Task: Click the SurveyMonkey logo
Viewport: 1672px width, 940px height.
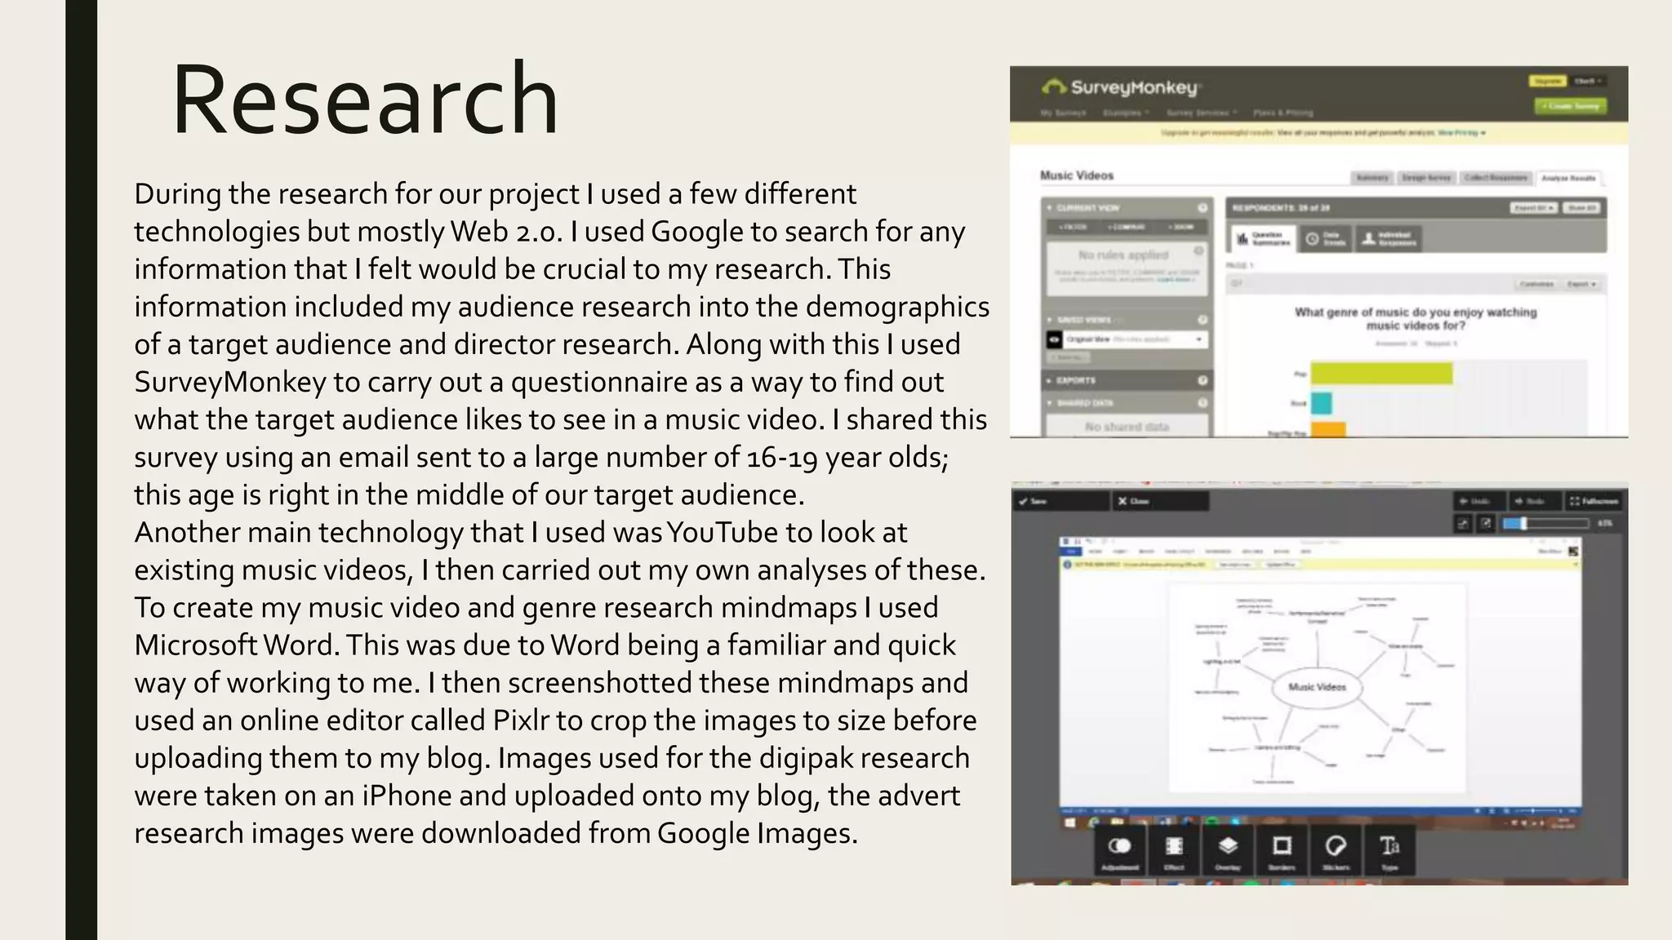Action: tap(1120, 87)
